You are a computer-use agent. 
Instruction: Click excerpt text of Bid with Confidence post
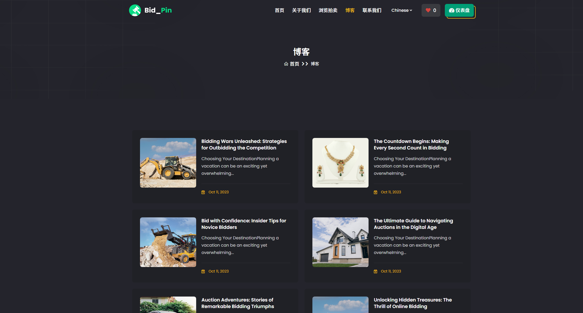pyautogui.click(x=240, y=245)
